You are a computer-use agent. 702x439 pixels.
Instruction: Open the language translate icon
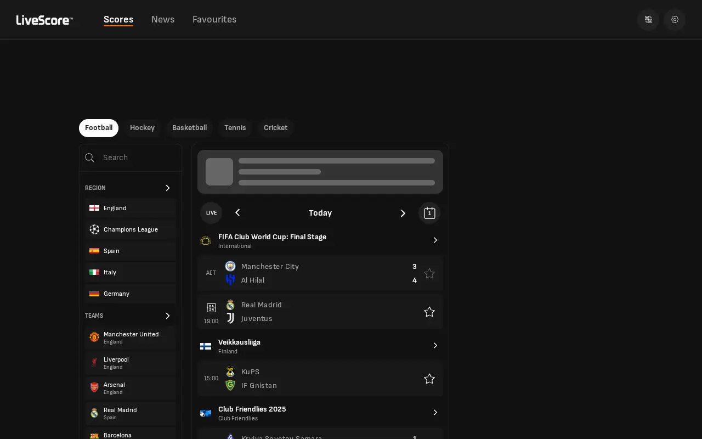(x=648, y=20)
